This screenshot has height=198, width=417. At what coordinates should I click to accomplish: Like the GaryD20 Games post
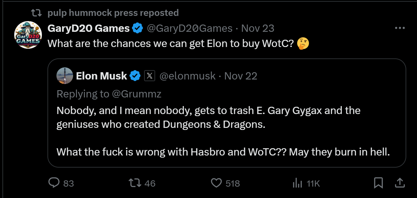216,183
